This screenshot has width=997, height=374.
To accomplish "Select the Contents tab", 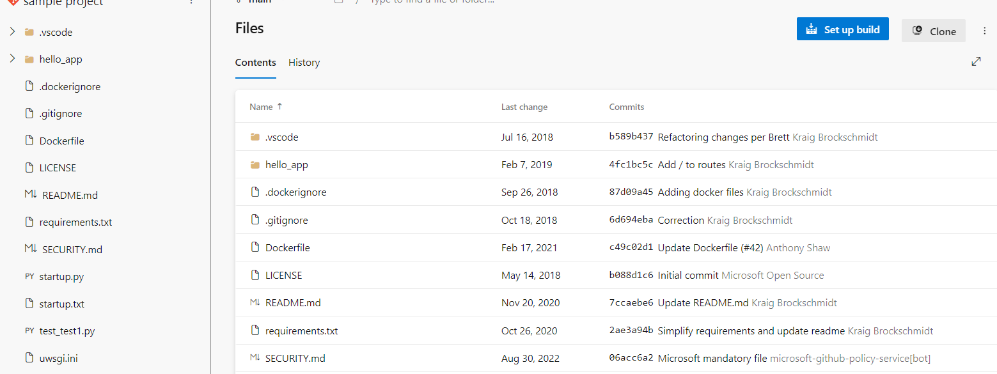I will (255, 62).
